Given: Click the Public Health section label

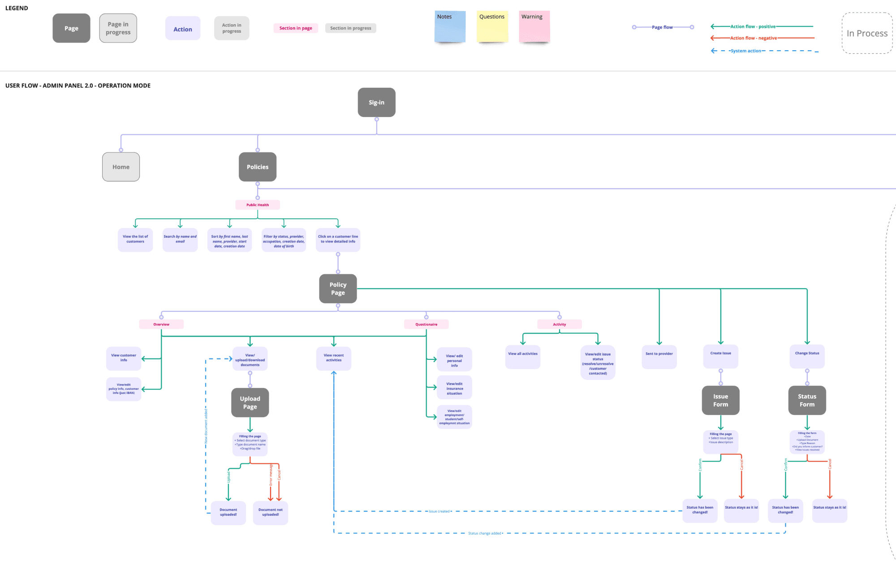Looking at the screenshot, I should 258,205.
